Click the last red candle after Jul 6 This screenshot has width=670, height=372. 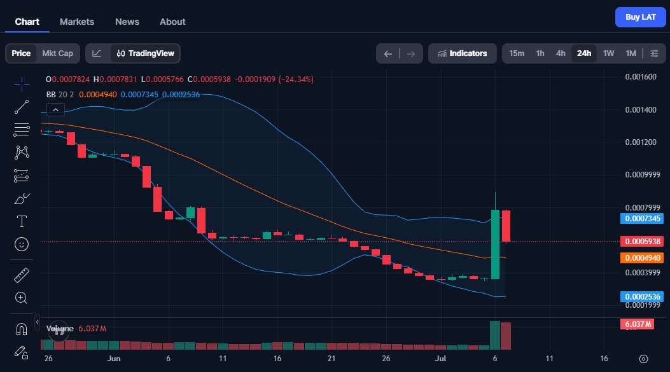tap(506, 226)
